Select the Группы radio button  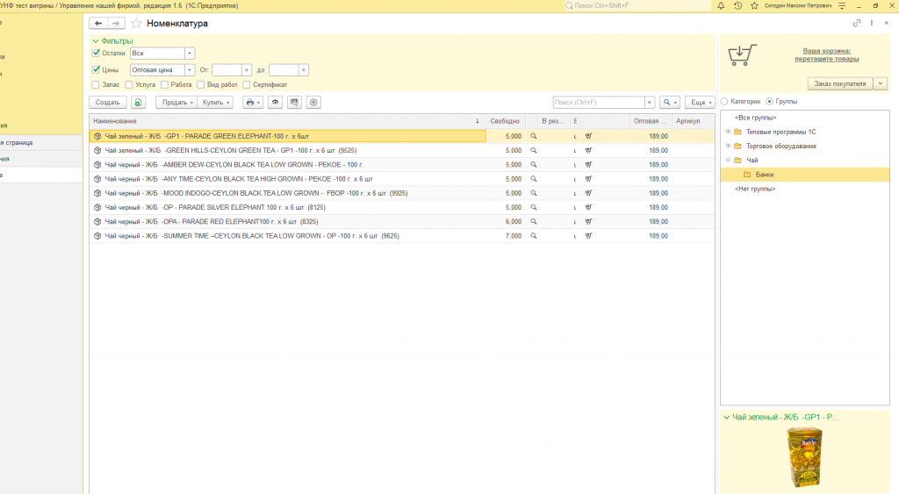tap(769, 102)
